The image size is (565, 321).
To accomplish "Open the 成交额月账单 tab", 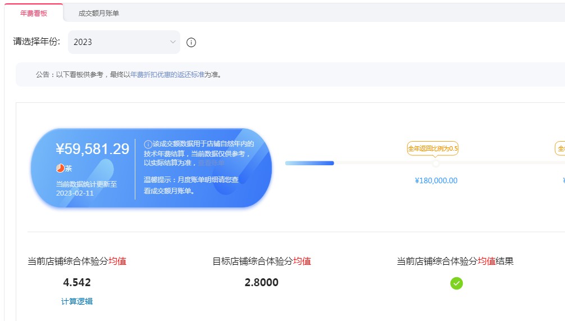I will coord(99,13).
